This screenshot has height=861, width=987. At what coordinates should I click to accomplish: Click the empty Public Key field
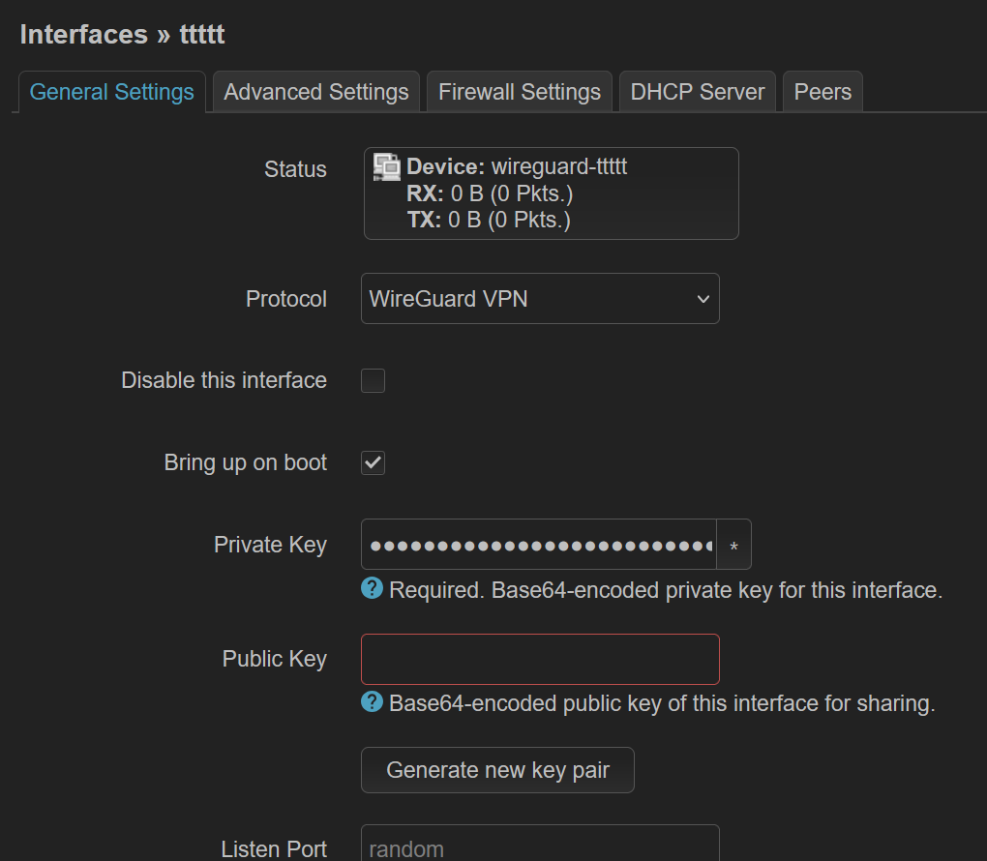[x=540, y=659]
